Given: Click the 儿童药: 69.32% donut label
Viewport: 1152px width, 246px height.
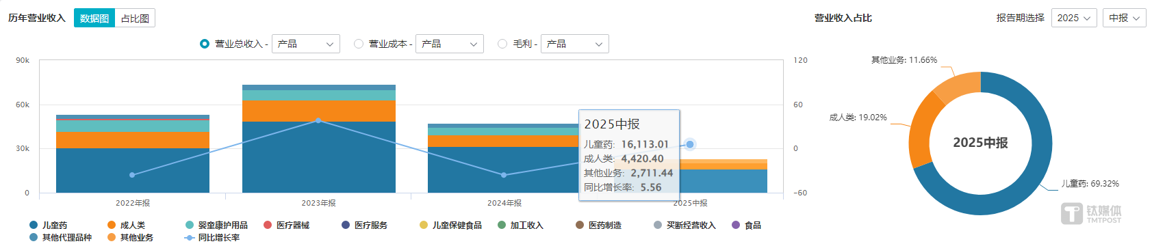Looking at the screenshot, I should pyautogui.click(x=1090, y=184).
